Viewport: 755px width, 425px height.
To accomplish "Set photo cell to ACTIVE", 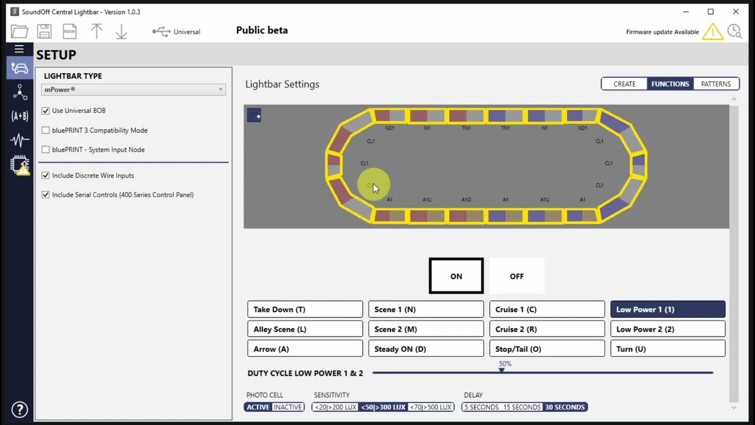I will coord(258,407).
